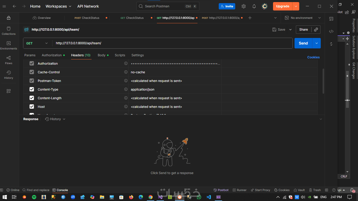Click the HTTP request type icon
358x201 pixels.
pos(26,30)
